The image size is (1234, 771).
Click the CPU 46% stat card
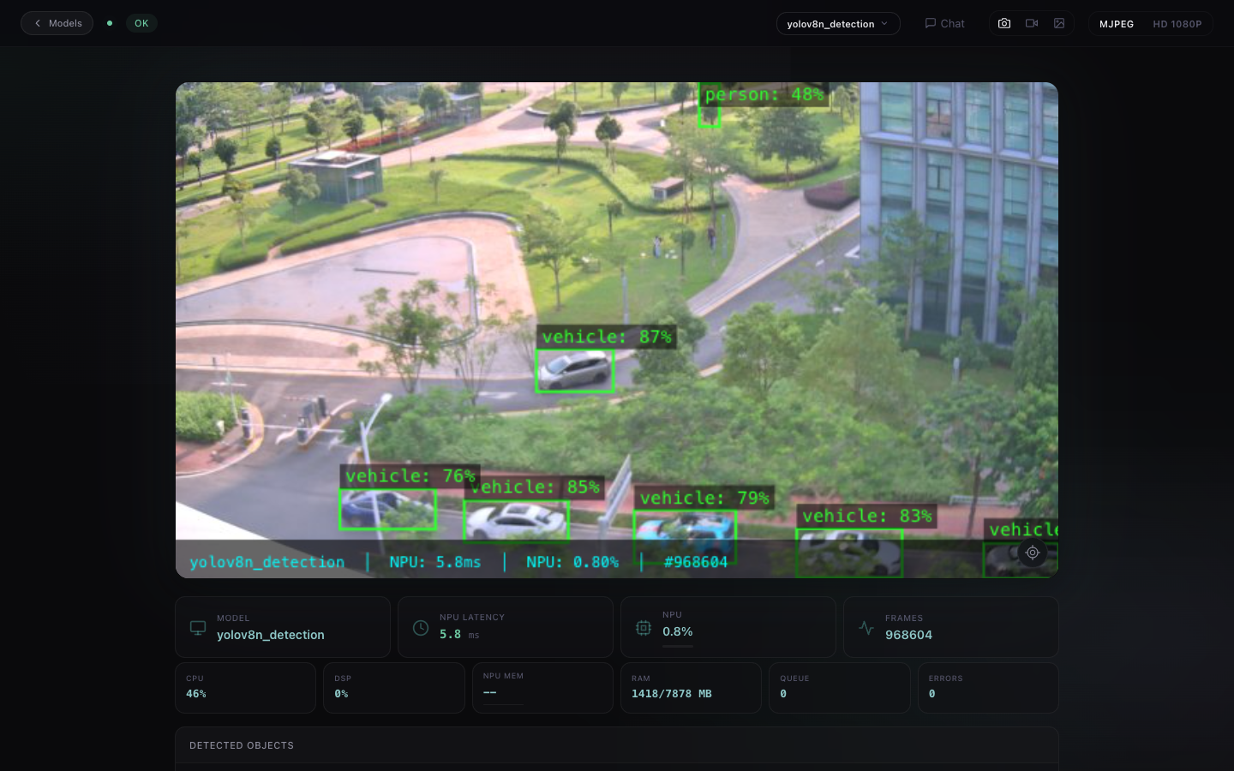(x=246, y=687)
